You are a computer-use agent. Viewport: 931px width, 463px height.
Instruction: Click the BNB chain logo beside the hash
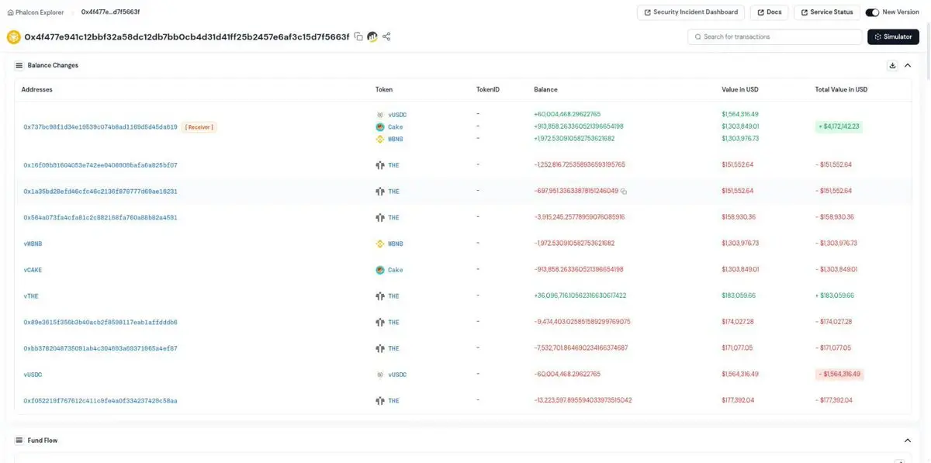point(13,36)
